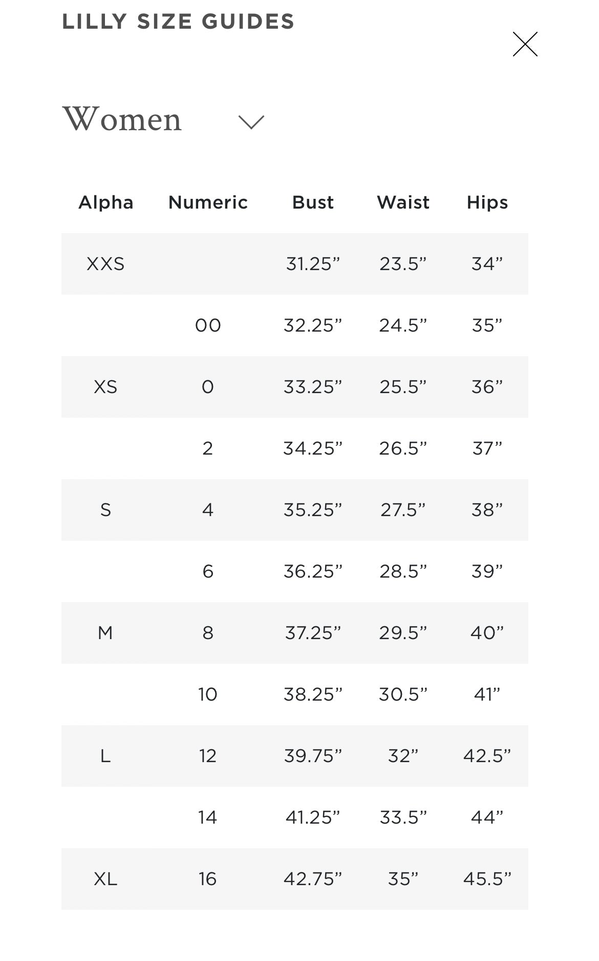Image resolution: width=599 pixels, height=961 pixels.
Task: Select the Alpha column header
Action: coord(105,202)
